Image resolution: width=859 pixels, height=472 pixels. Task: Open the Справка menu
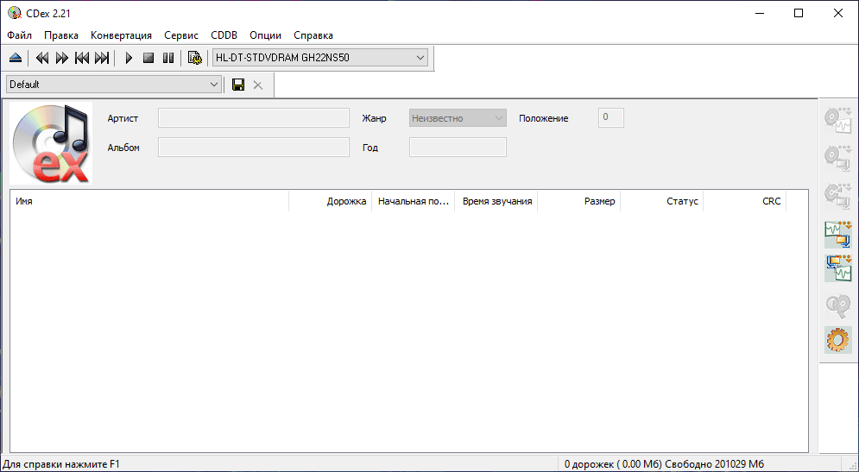point(313,35)
